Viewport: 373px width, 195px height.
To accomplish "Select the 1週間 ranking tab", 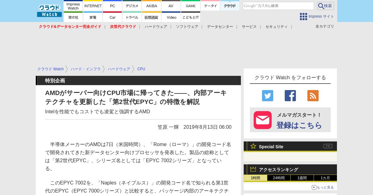I will click(302, 178).
